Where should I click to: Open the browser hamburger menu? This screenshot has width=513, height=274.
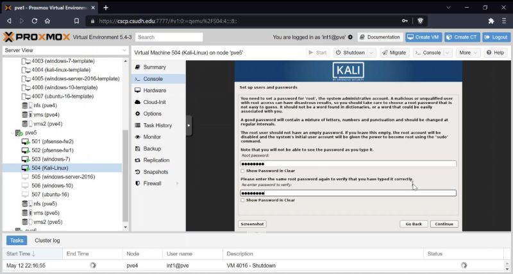pos(504,21)
